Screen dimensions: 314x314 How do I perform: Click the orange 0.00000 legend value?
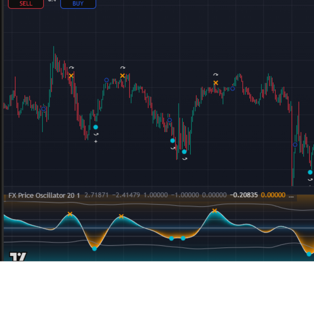point(274,195)
